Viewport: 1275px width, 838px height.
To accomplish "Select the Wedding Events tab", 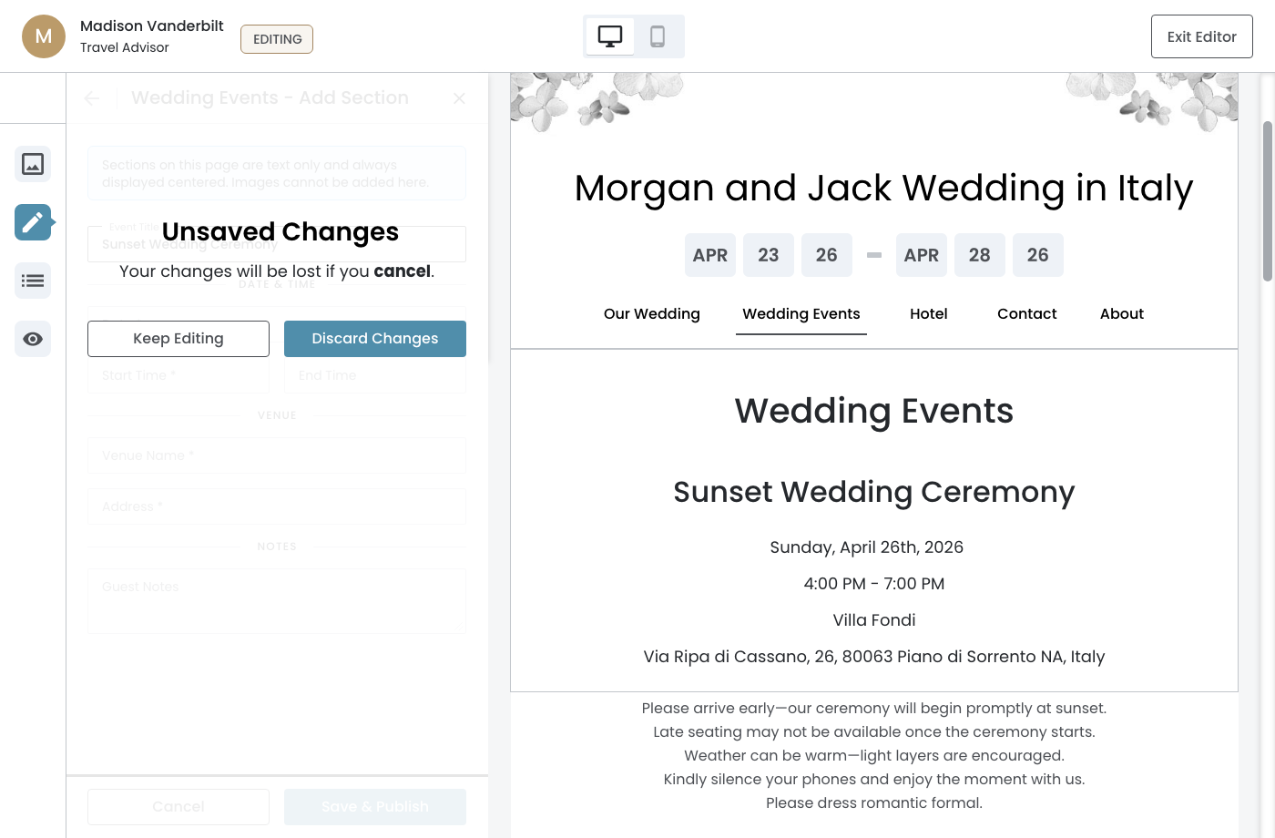I will coord(801,314).
